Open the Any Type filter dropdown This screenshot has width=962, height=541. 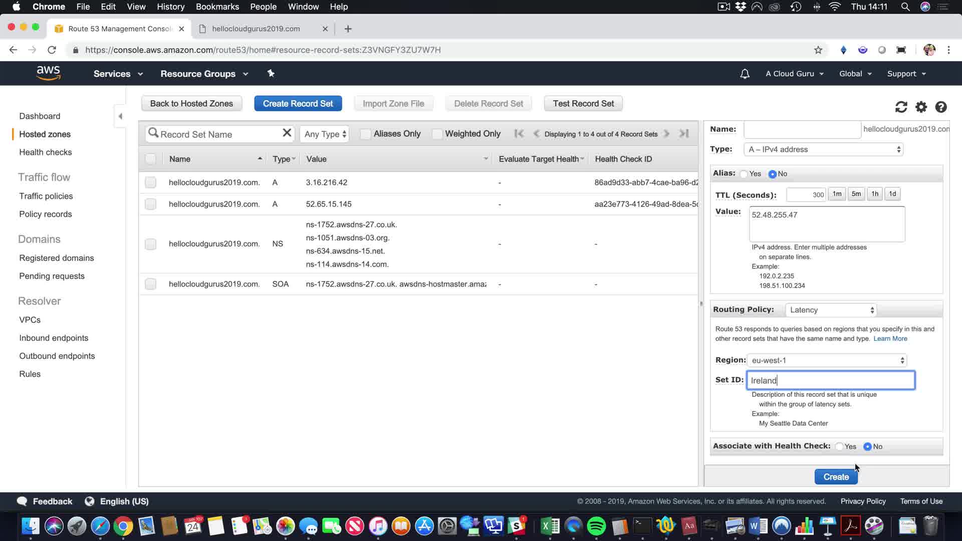(x=325, y=134)
